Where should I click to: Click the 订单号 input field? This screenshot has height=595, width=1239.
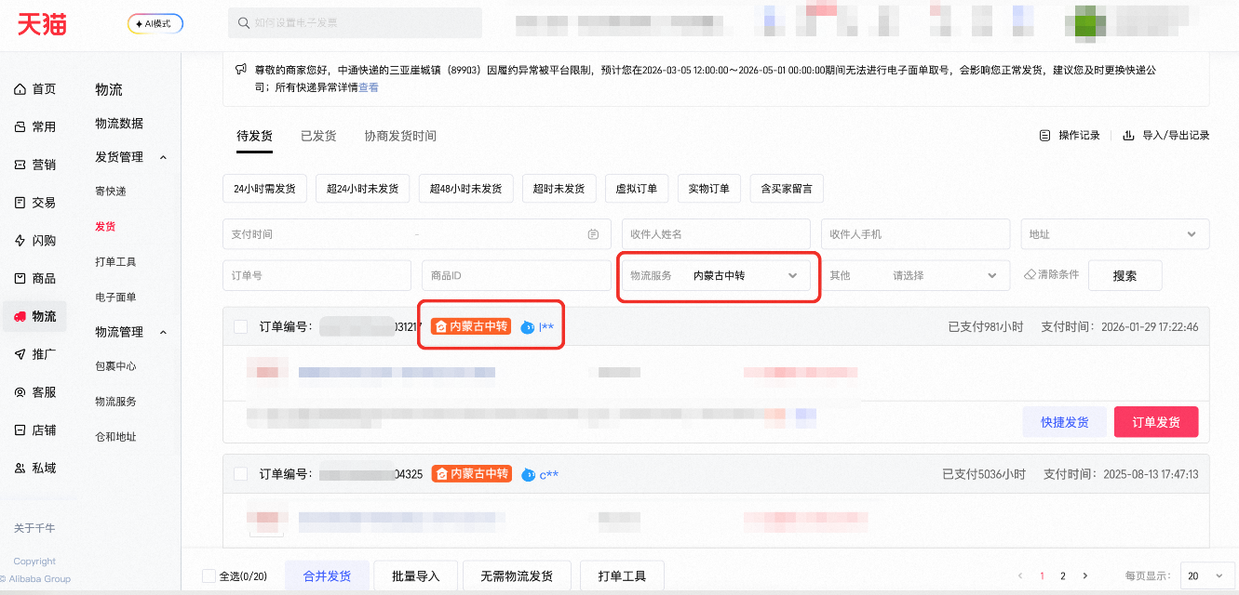click(x=316, y=276)
